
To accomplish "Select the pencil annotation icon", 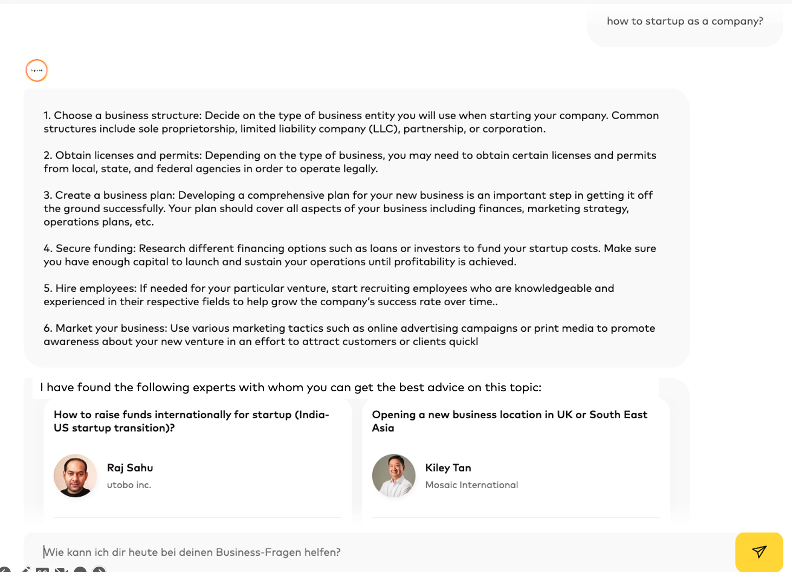I will [25, 569].
